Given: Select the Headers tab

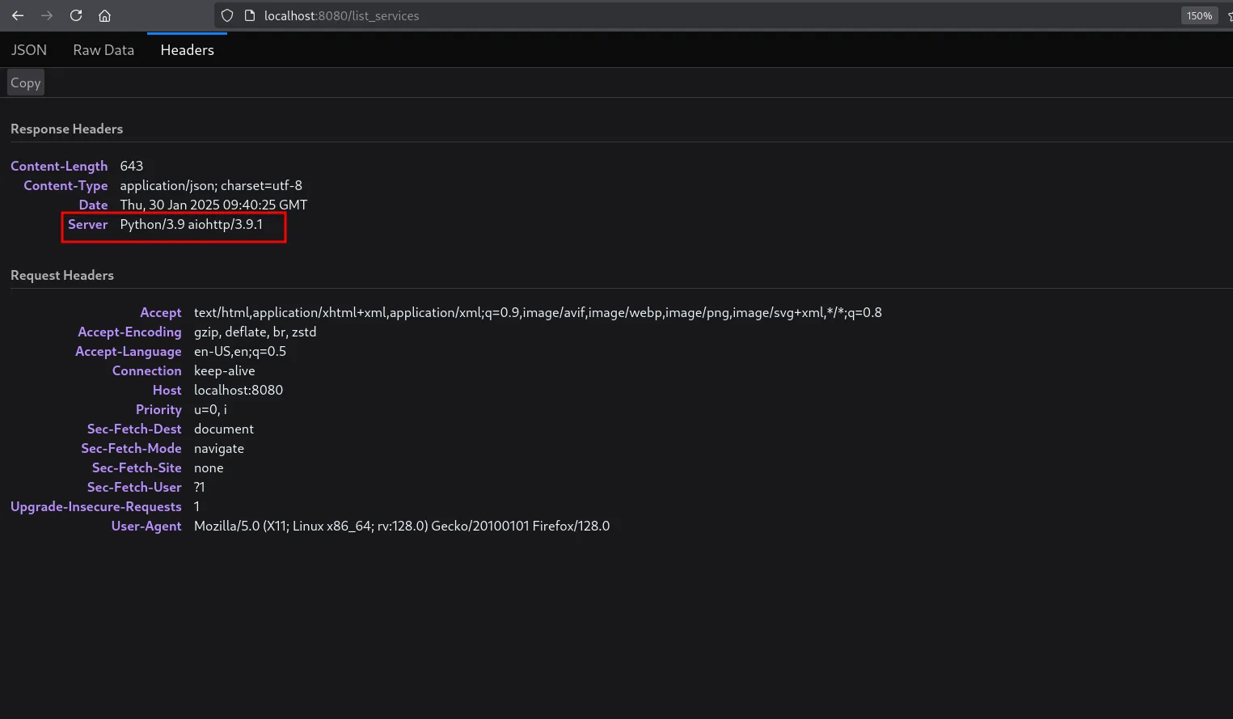Looking at the screenshot, I should (187, 50).
